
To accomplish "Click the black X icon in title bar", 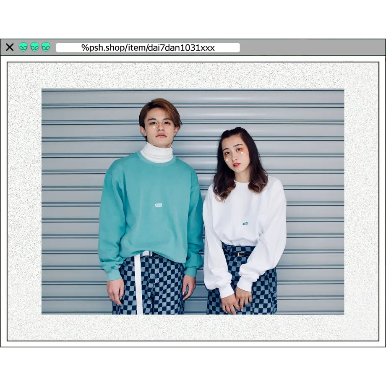I will tap(10, 47).
